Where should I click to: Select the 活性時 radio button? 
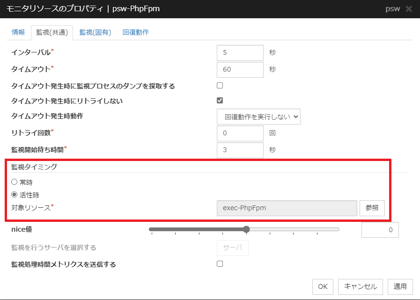[x=15, y=195]
